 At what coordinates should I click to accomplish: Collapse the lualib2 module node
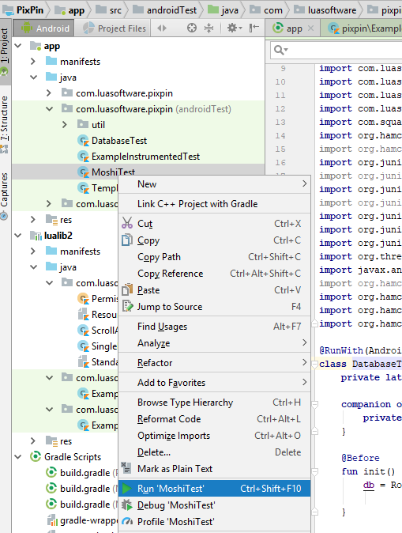18,235
